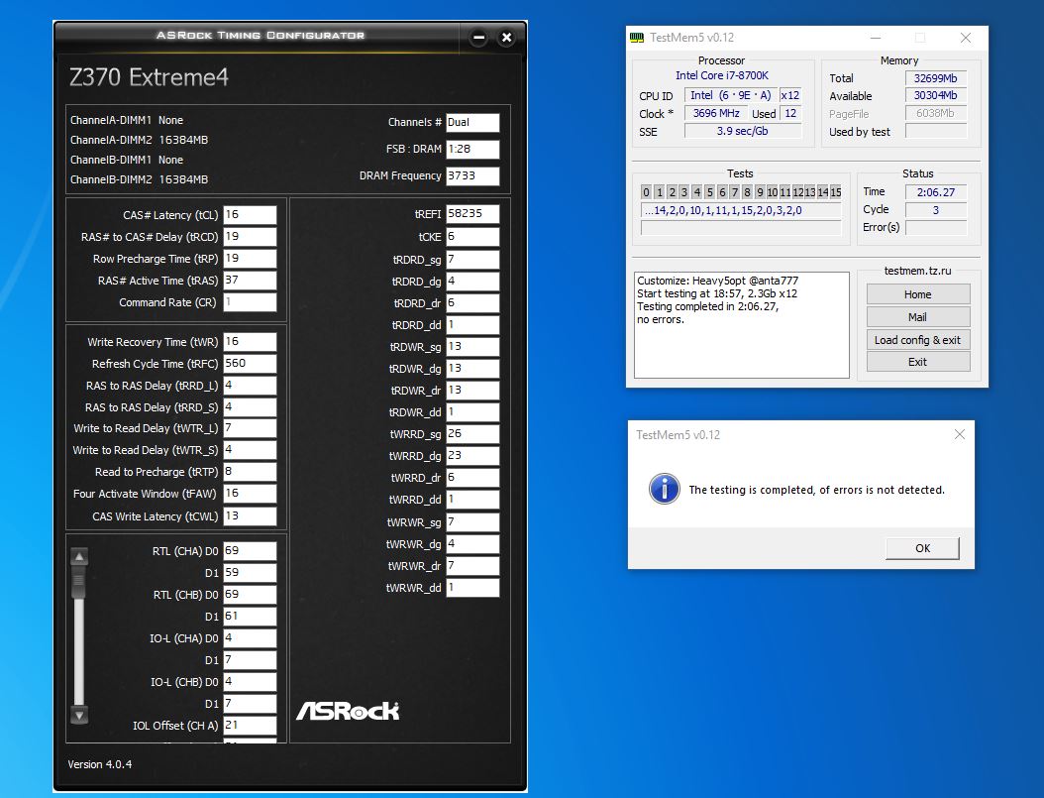Image resolution: width=1044 pixels, height=798 pixels.
Task: Click the 3.9 sec/Gb SSE value
Action: pyautogui.click(x=742, y=131)
